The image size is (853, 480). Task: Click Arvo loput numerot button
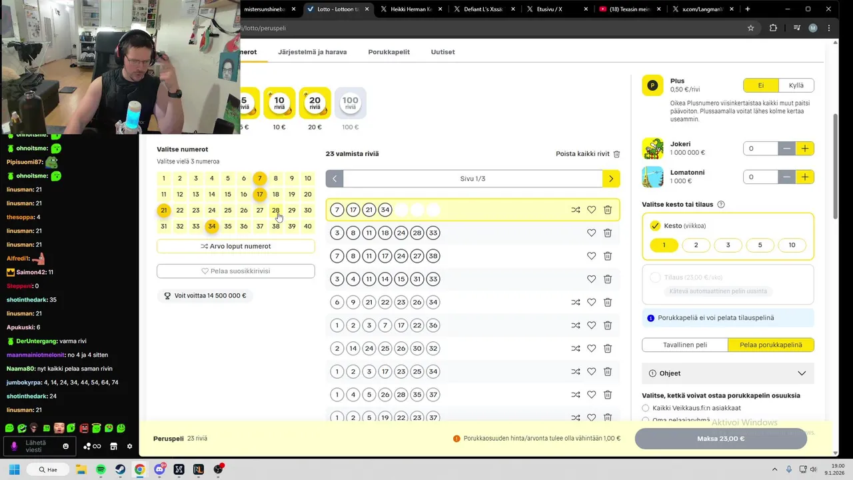tap(236, 246)
